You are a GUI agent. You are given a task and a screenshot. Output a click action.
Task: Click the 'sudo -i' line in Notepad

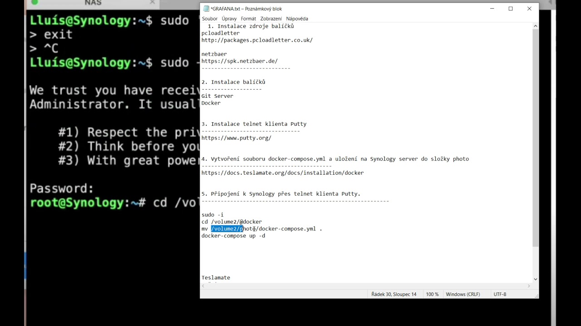[x=212, y=215]
